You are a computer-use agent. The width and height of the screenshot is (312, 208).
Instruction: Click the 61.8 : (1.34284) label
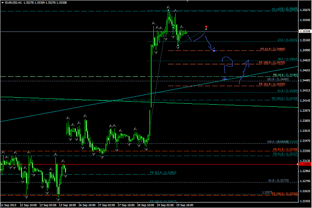[288, 91]
